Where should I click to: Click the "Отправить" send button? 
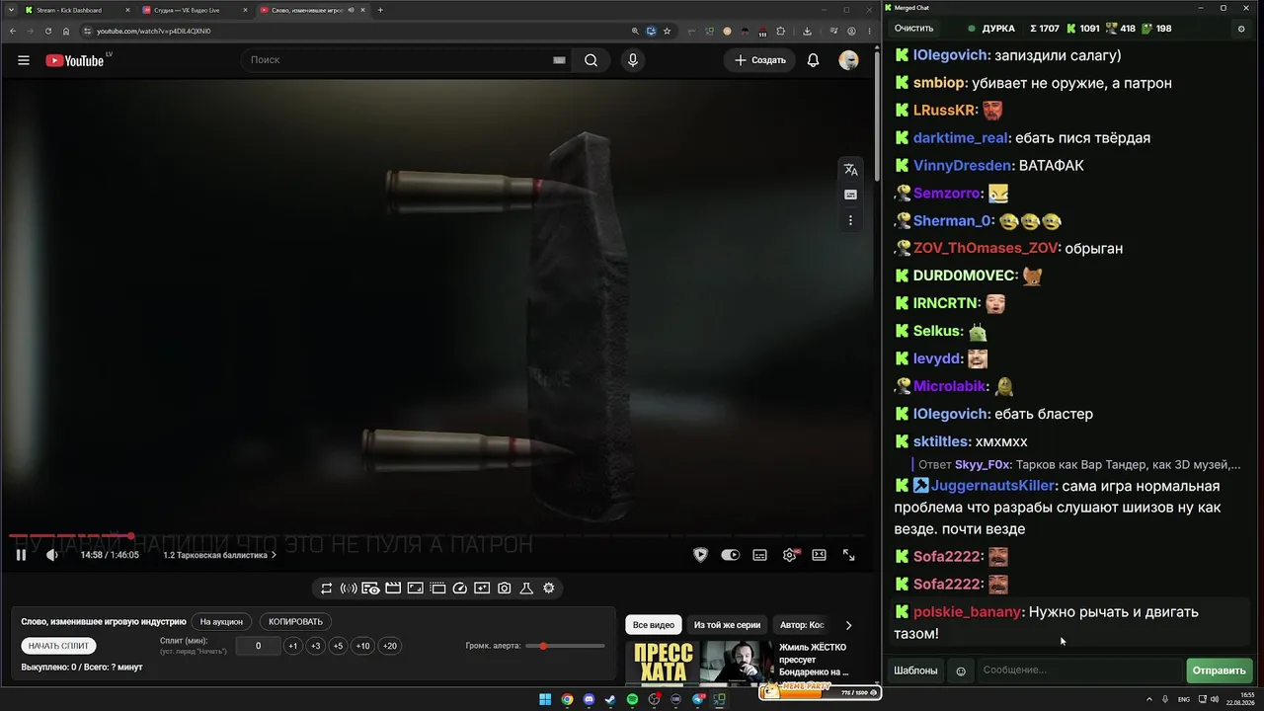[1220, 671]
